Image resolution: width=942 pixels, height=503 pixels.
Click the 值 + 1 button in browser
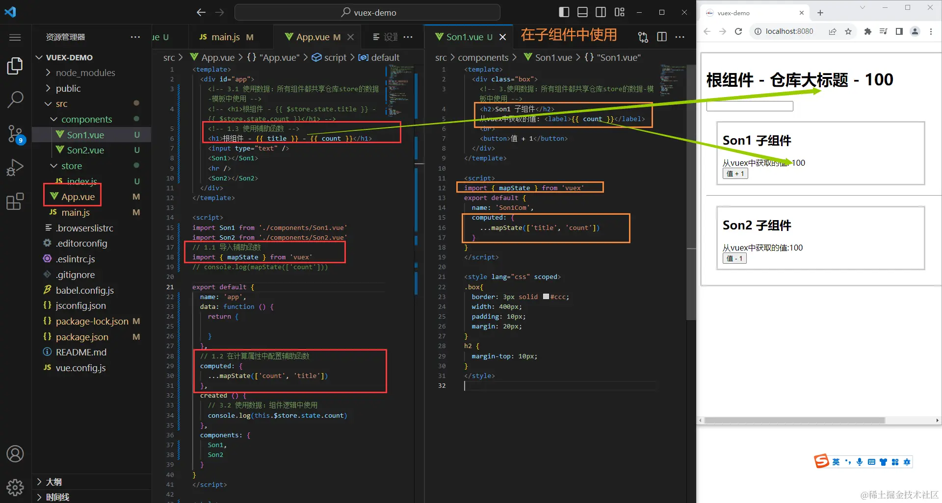pyautogui.click(x=735, y=174)
